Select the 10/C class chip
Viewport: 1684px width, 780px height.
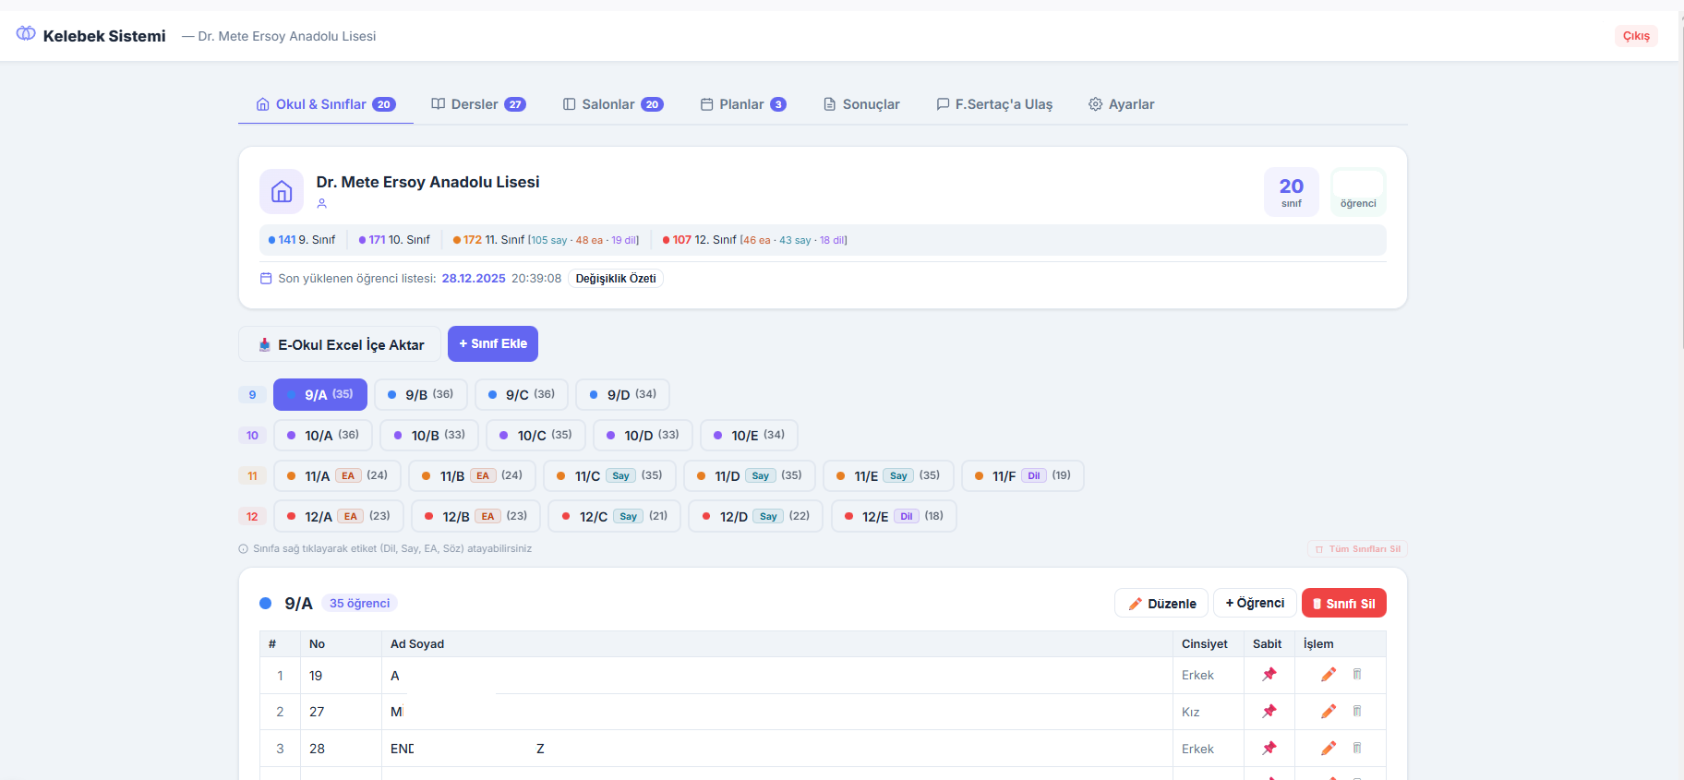pos(535,436)
